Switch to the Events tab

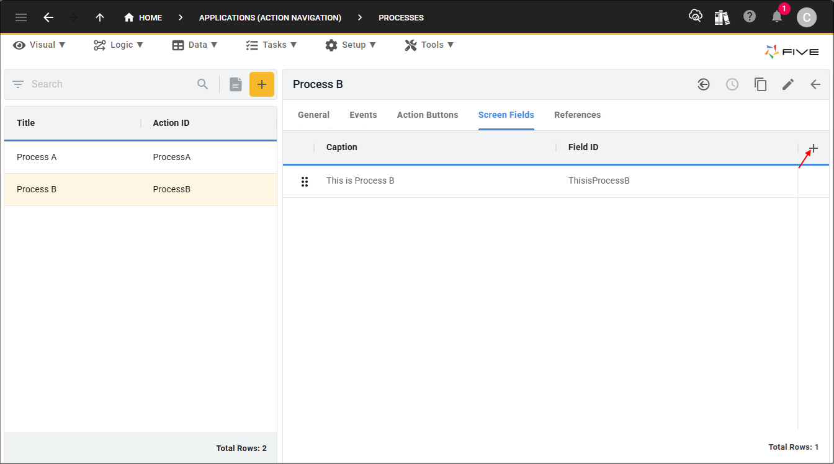point(363,115)
